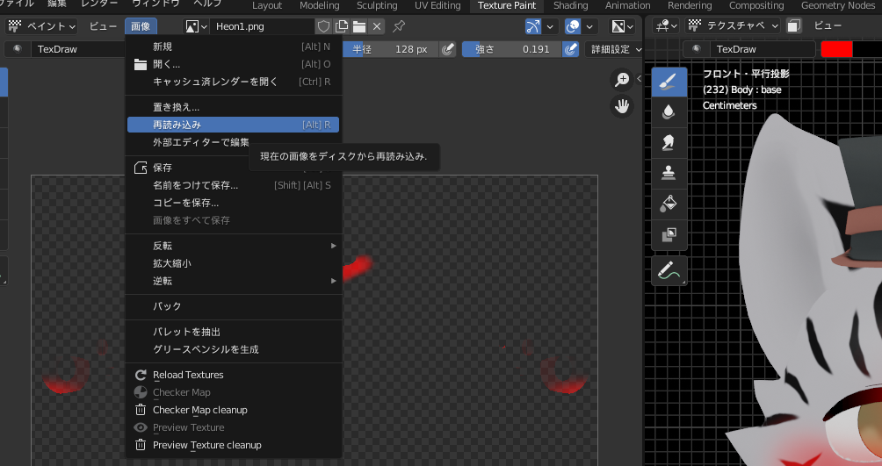This screenshot has height=466, width=882.
Task: Click Reload Textures menu entry
Action: click(x=234, y=375)
